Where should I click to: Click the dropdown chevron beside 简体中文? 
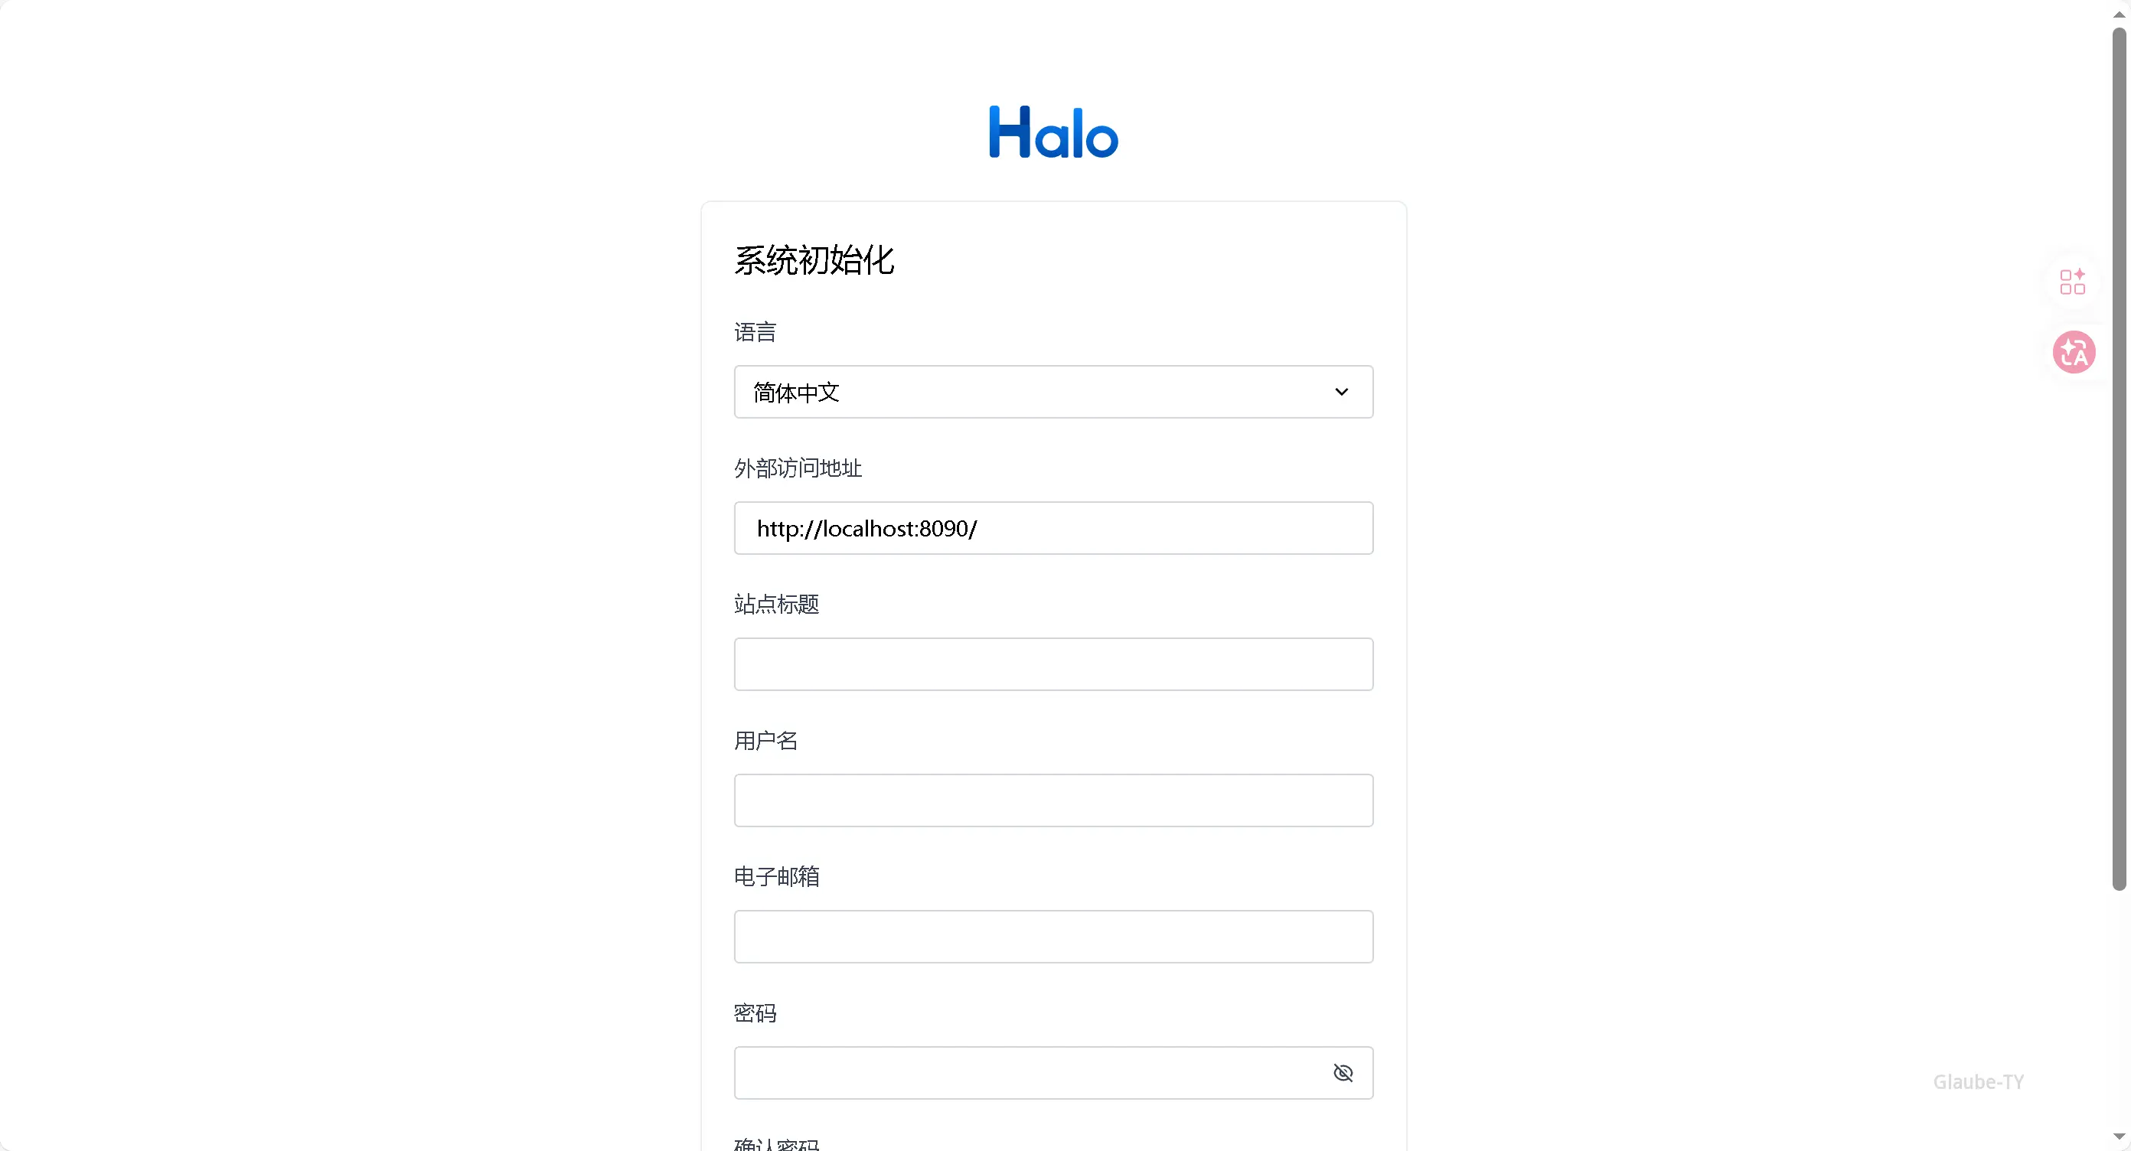[1341, 391]
